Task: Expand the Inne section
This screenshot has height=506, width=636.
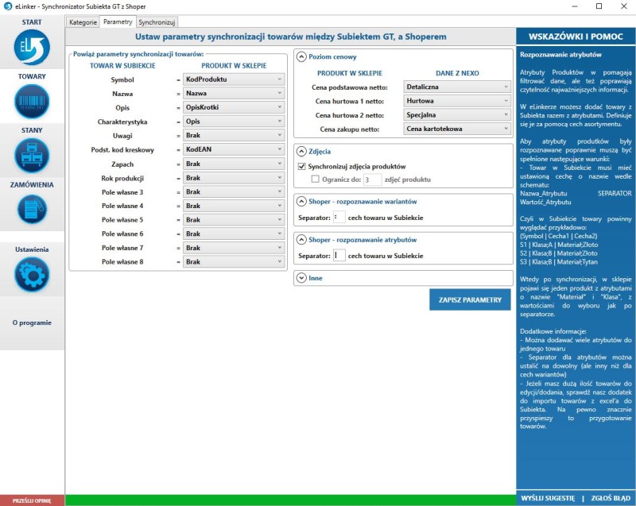Action: click(302, 278)
